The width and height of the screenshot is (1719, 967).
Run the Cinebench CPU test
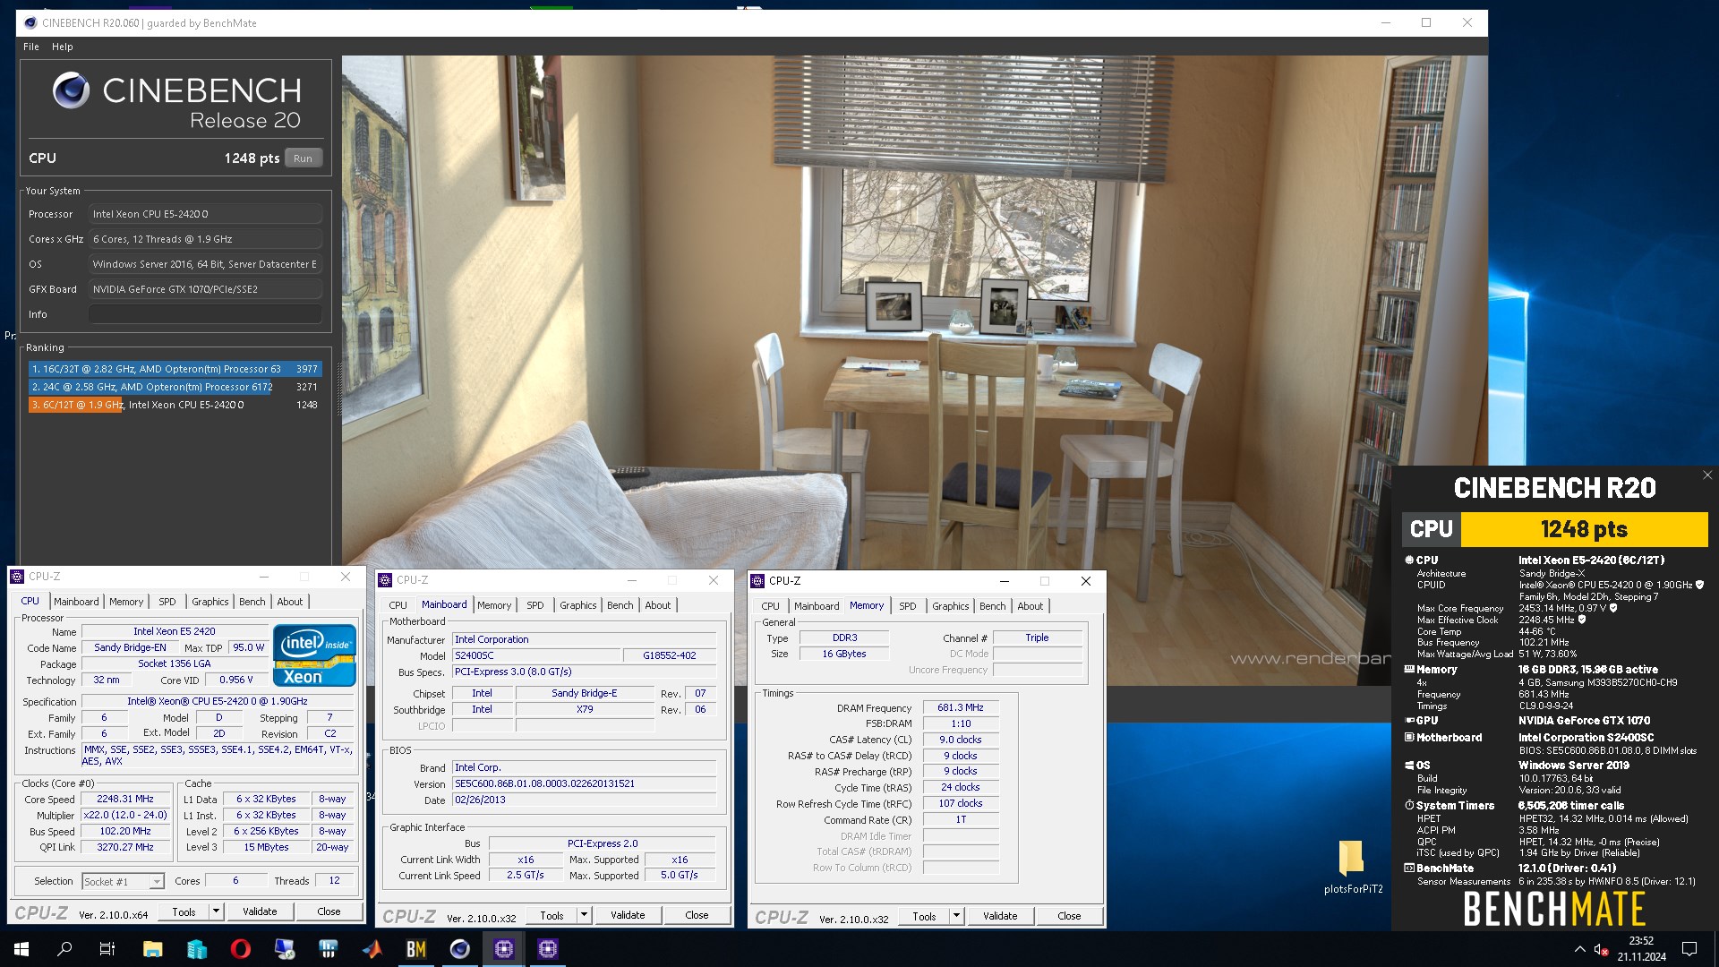point(304,158)
